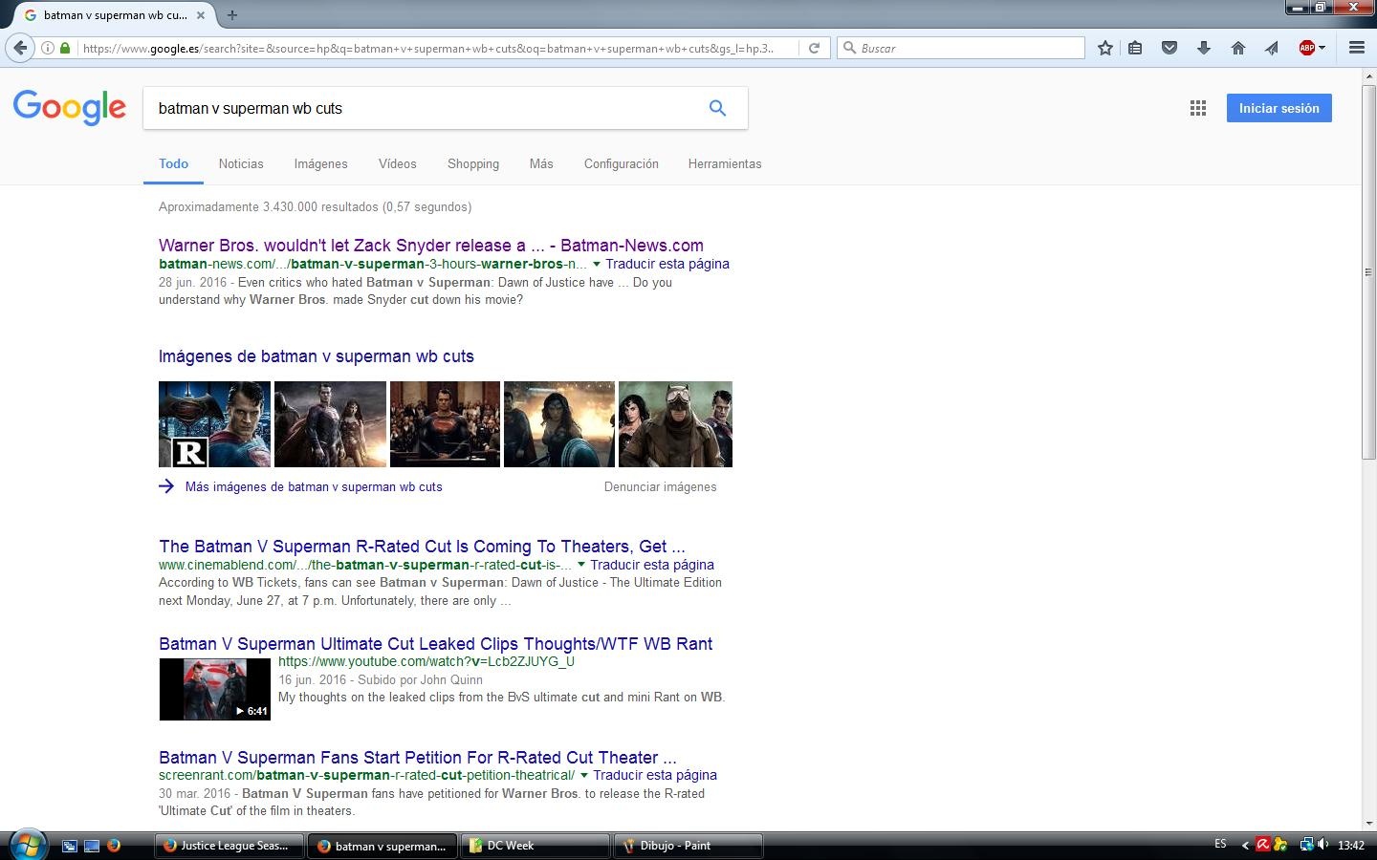The image size is (1377, 860).
Task: Go to Firefox home page icon
Action: point(1237,48)
